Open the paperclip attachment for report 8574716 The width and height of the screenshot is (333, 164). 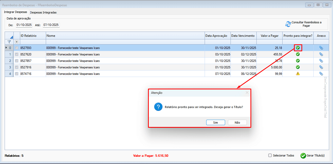321,74
